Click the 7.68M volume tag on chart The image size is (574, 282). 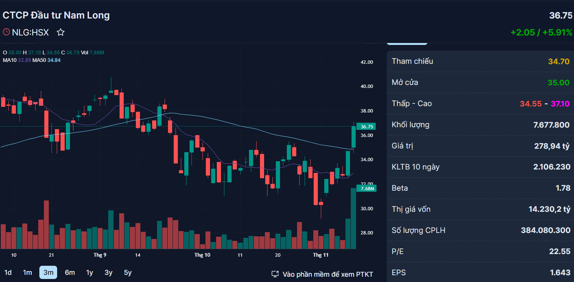[366, 189]
